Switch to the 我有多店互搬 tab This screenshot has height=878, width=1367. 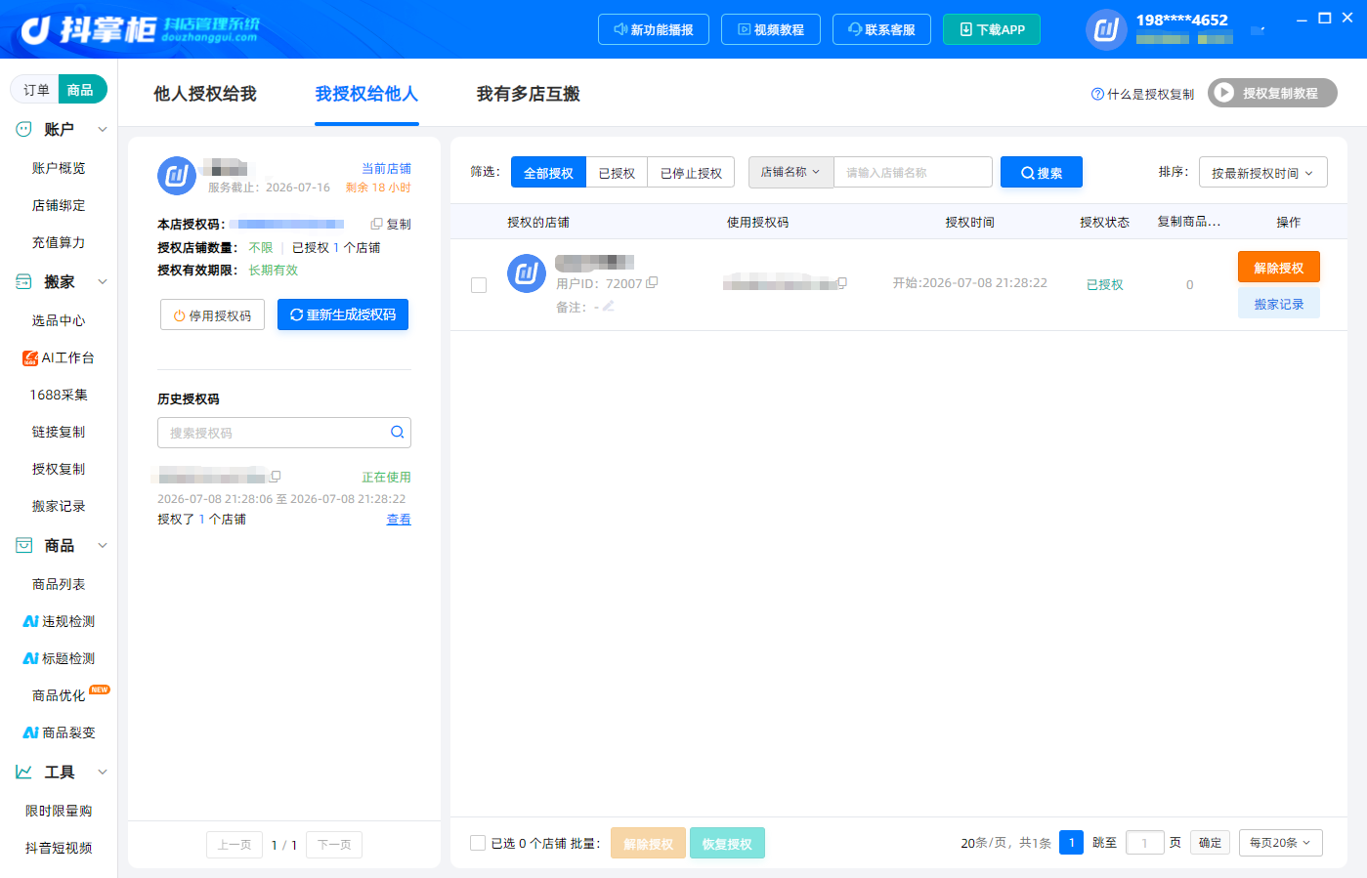tap(529, 94)
